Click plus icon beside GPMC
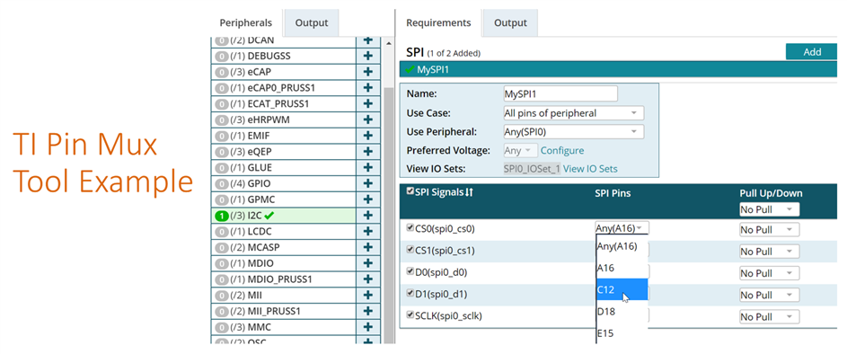Screen dimensions: 847x354 click(x=368, y=199)
